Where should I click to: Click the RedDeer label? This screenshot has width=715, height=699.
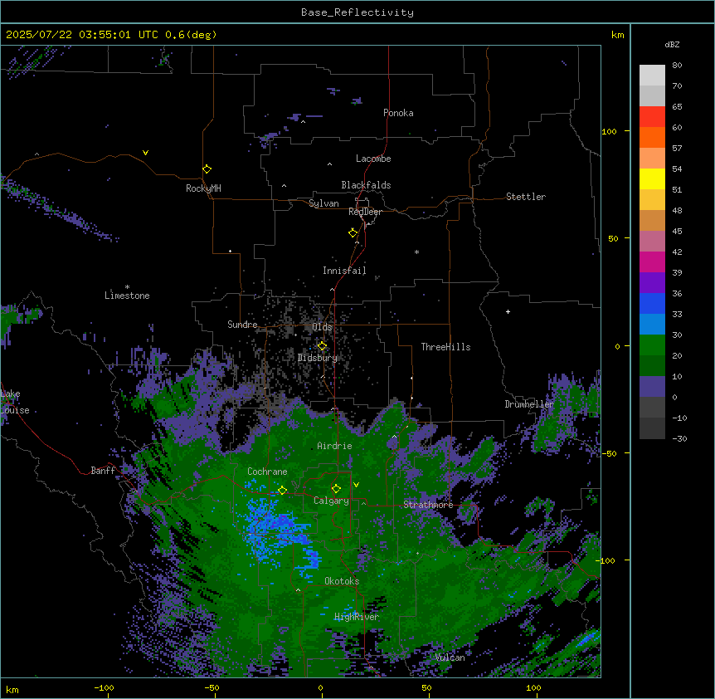(x=365, y=212)
